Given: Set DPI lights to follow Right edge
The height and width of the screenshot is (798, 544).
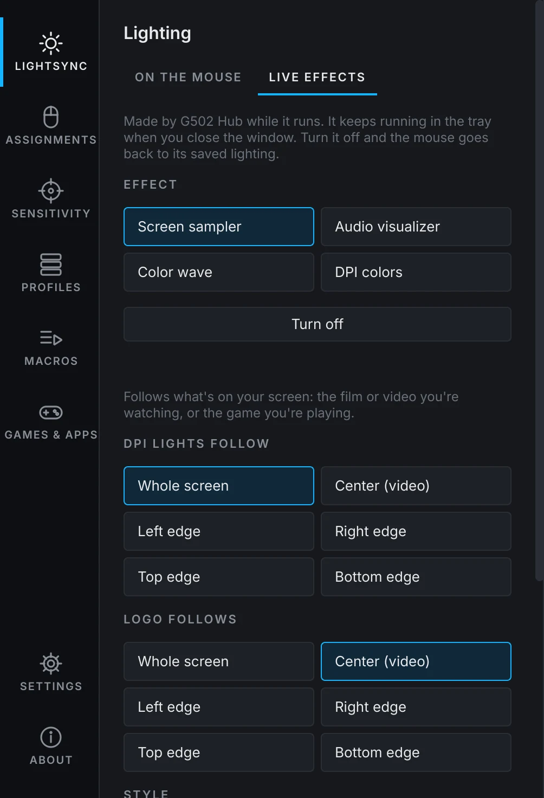Looking at the screenshot, I should 416,531.
